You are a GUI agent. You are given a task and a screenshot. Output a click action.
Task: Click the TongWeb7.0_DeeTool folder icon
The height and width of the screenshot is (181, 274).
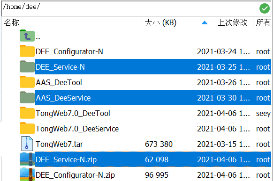[27, 113]
